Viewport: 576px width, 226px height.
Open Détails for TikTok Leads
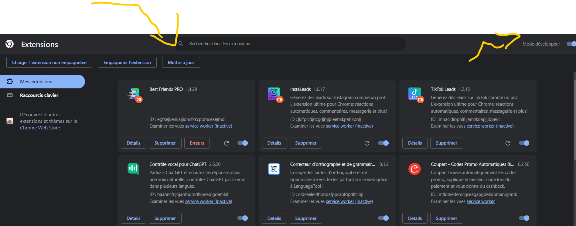point(415,143)
